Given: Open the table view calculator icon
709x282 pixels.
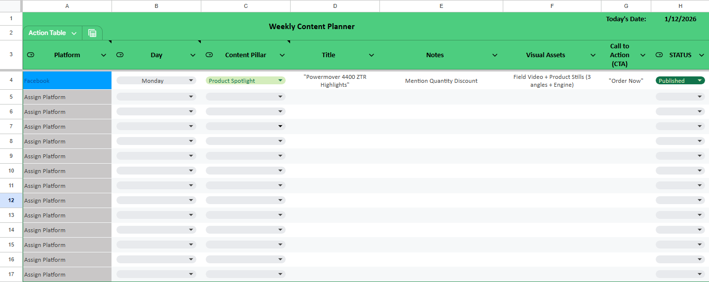Looking at the screenshot, I should pyautogui.click(x=92, y=33).
